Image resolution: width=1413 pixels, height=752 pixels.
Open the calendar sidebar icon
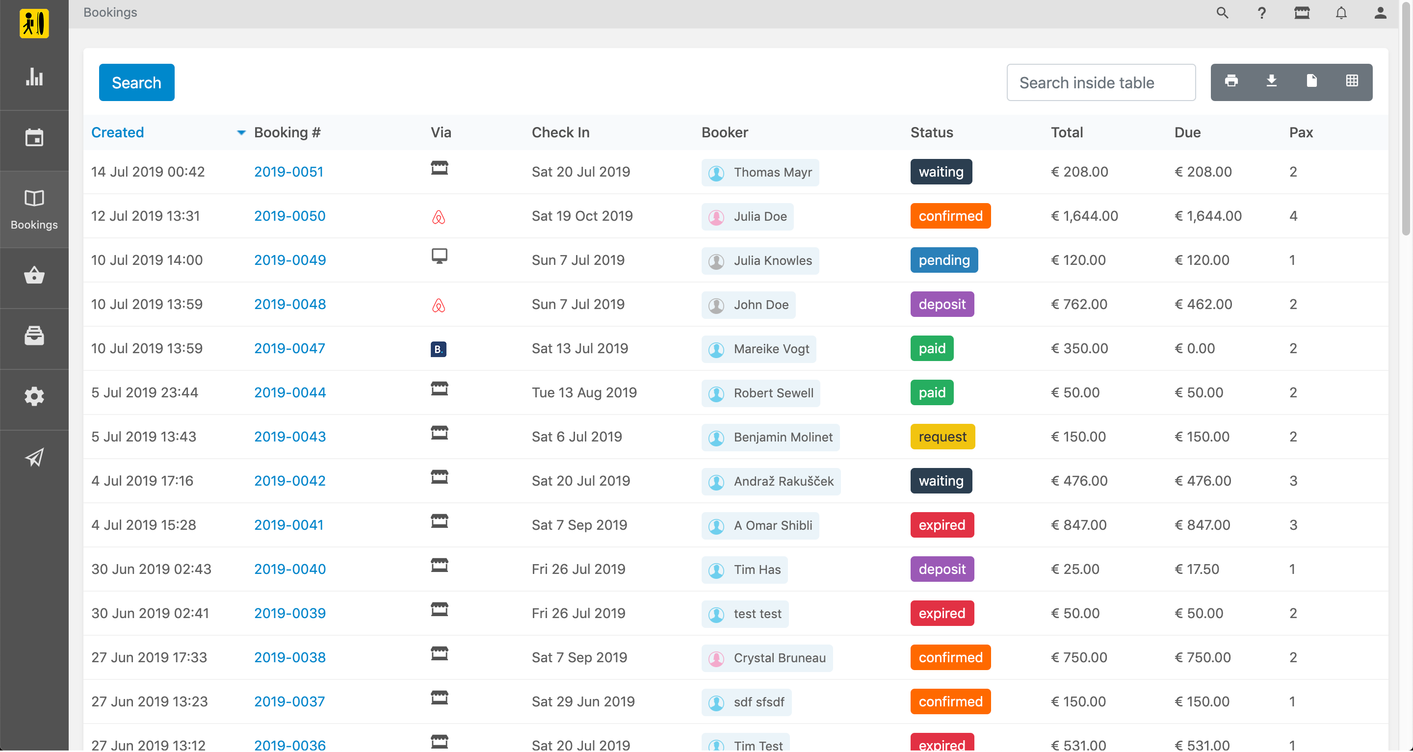pos(34,138)
